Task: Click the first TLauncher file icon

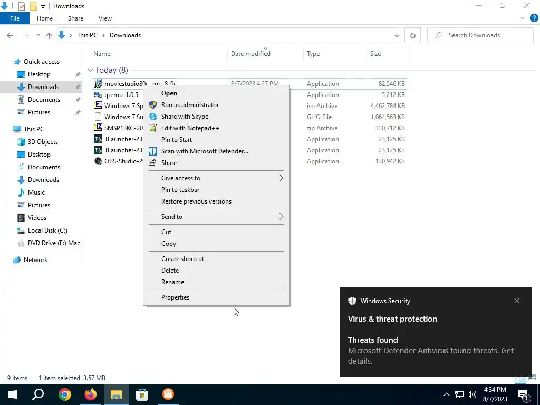Action: click(x=98, y=139)
